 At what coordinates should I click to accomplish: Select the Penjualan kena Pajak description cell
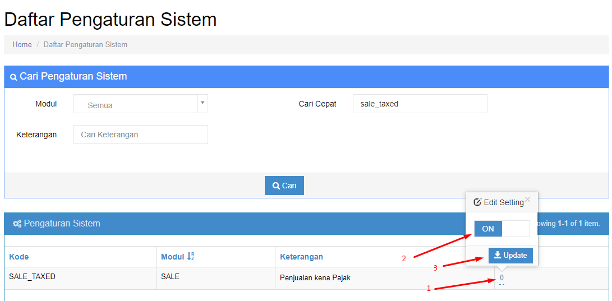coord(315,277)
